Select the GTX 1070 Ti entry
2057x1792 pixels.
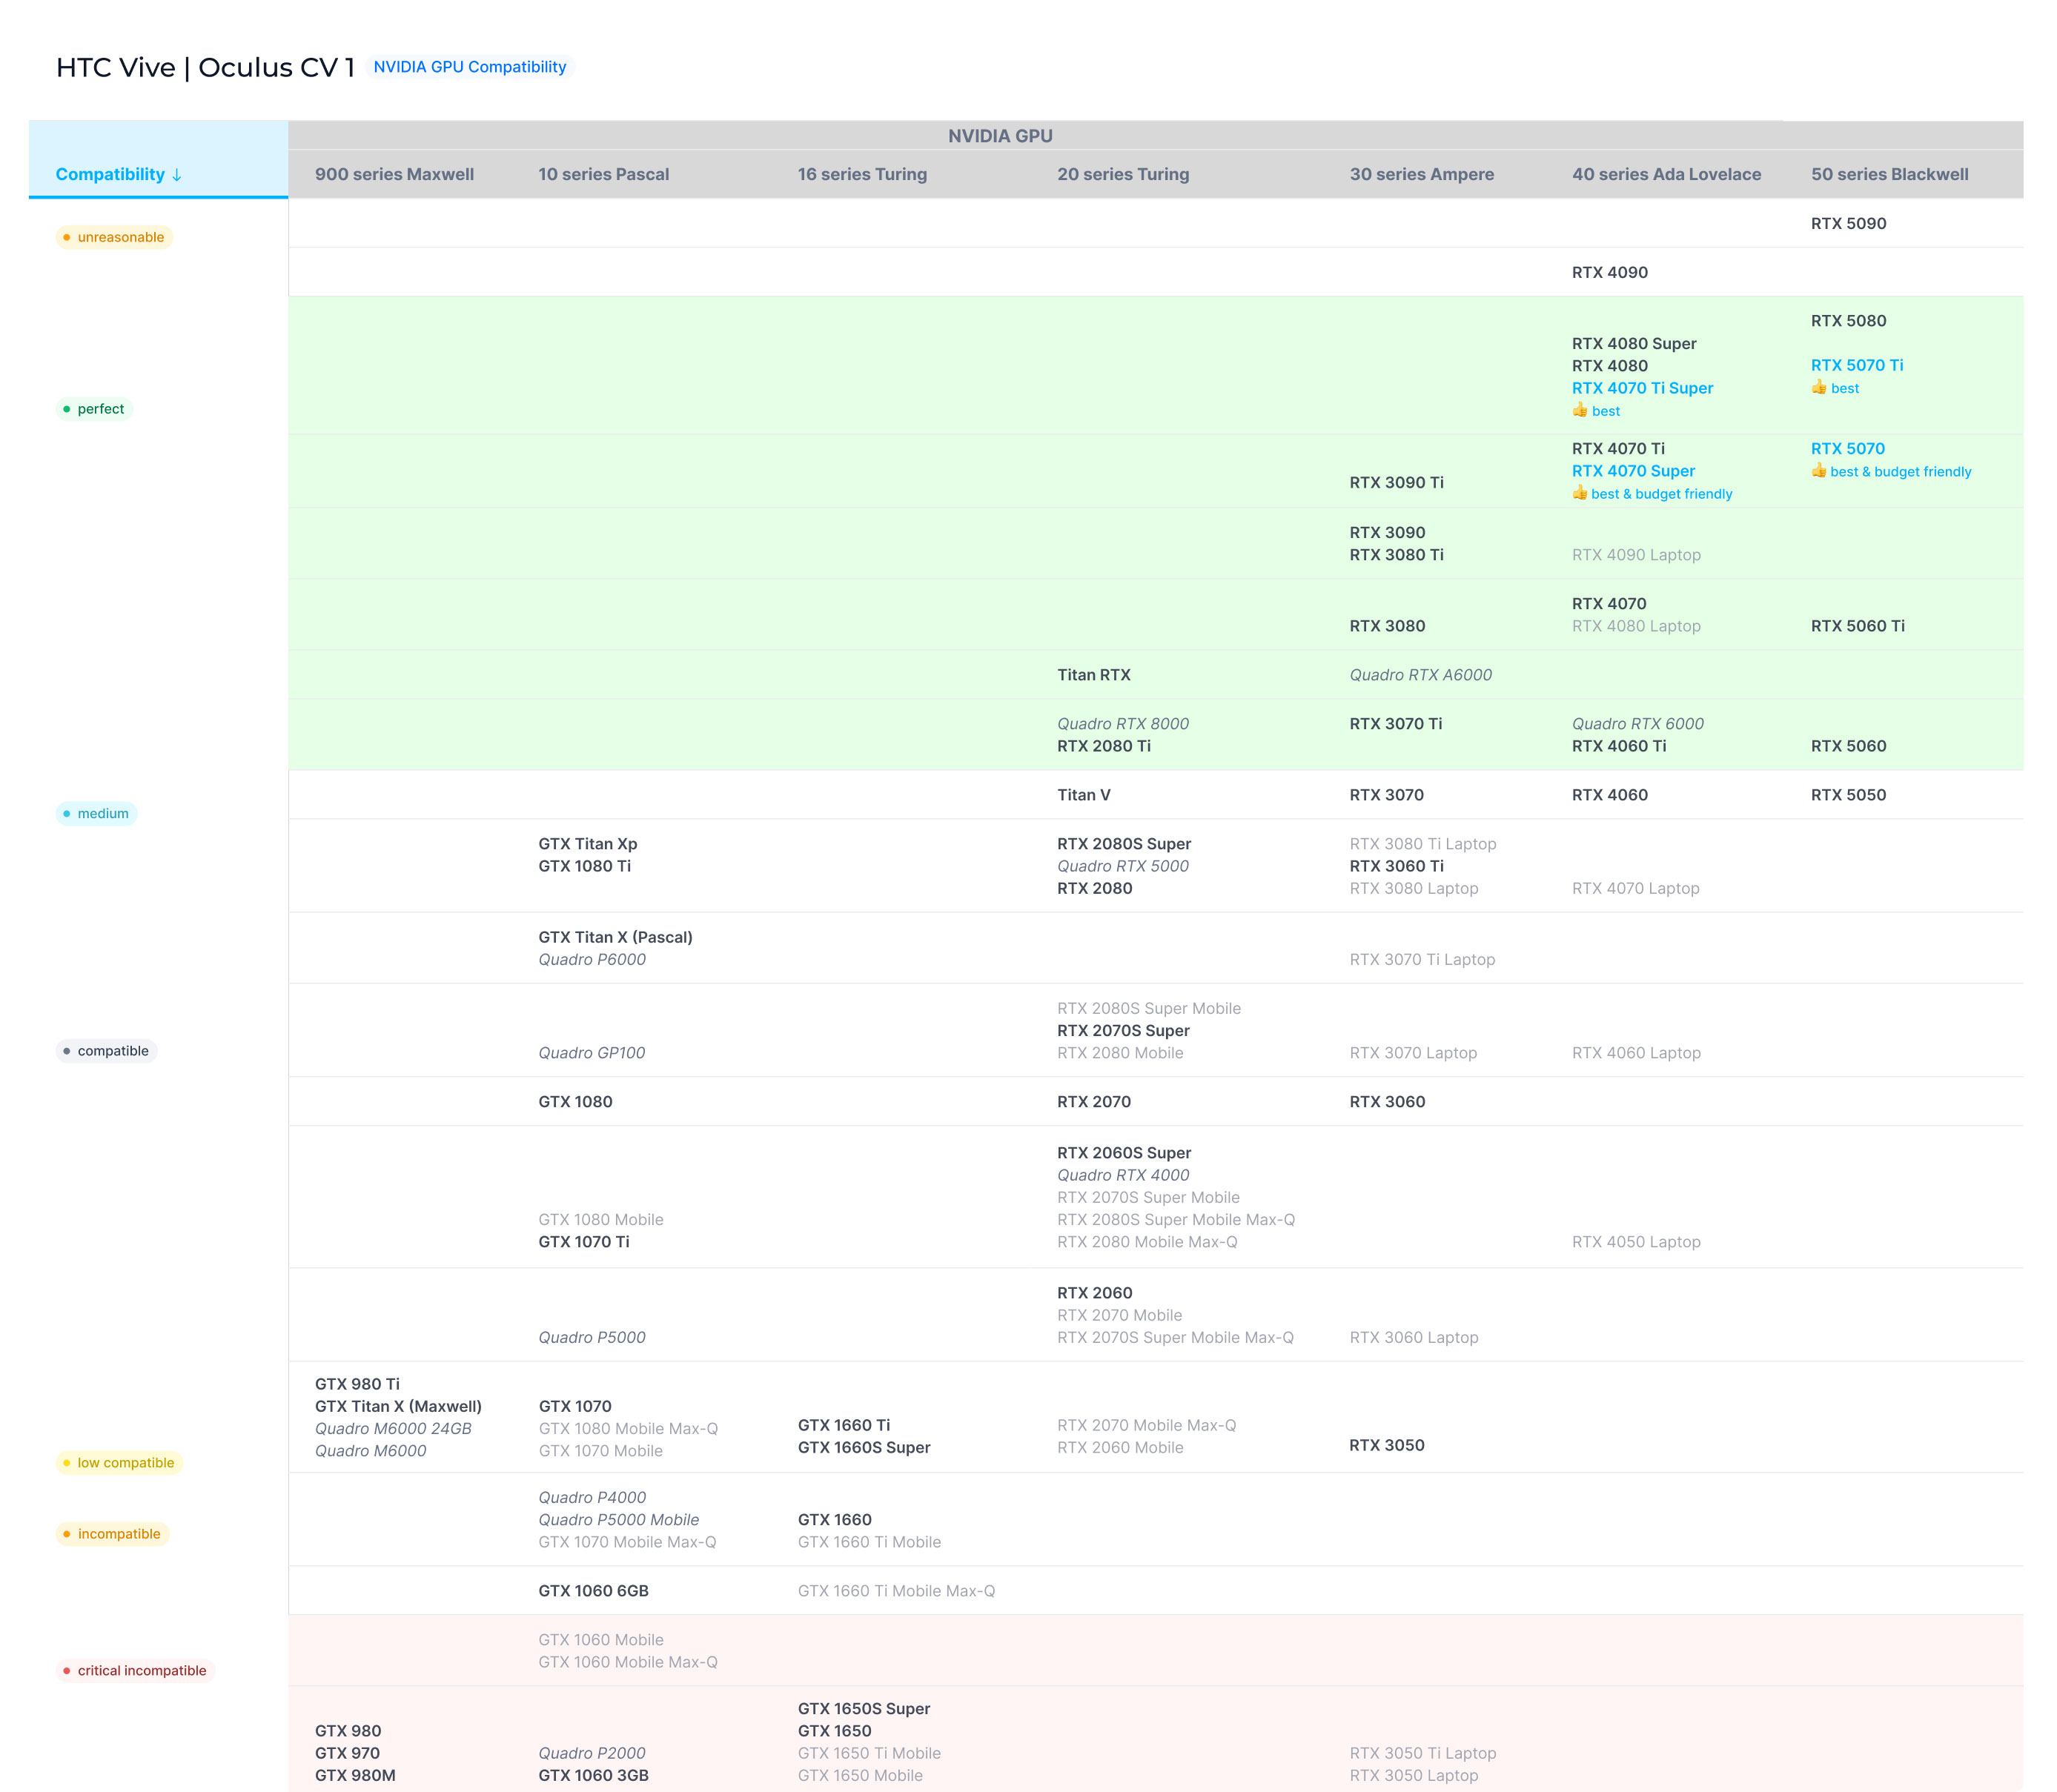[583, 1242]
